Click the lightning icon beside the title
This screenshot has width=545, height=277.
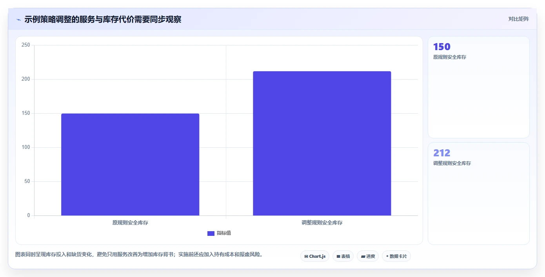coord(18,20)
